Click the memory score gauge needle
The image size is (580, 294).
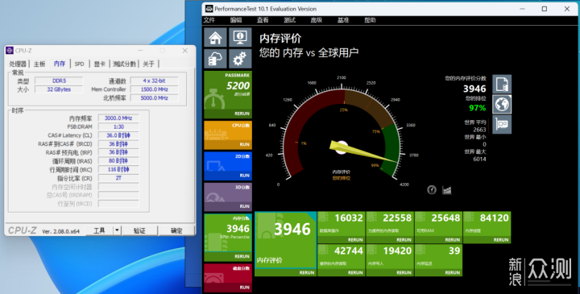(363, 152)
